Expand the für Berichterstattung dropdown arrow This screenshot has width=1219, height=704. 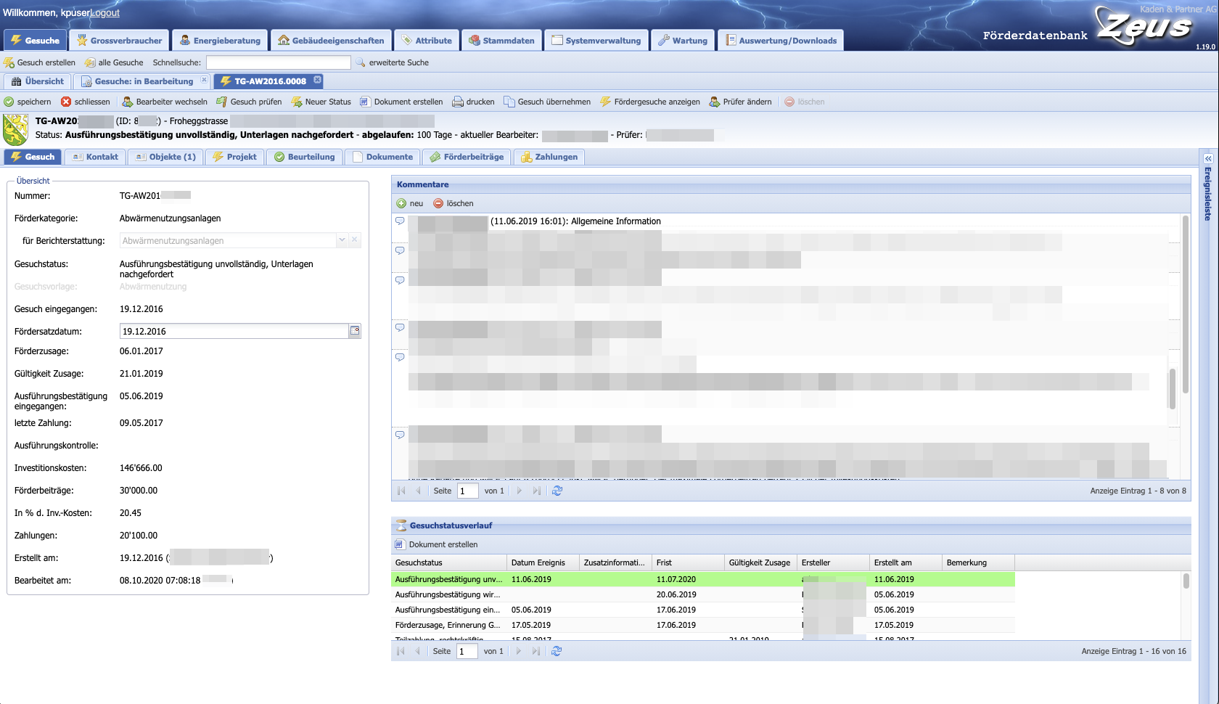click(342, 240)
